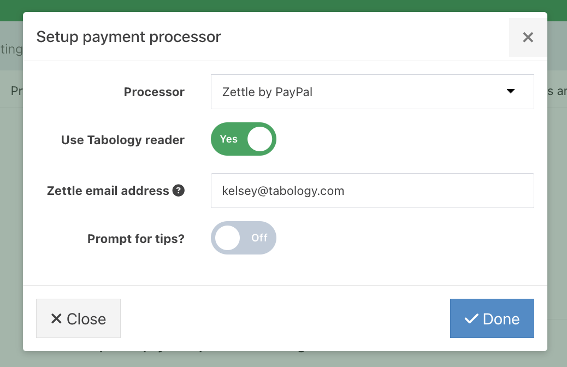This screenshot has height=367, width=567.
Task: Click the 'Off' text on the grey switch
Action: [x=259, y=238]
